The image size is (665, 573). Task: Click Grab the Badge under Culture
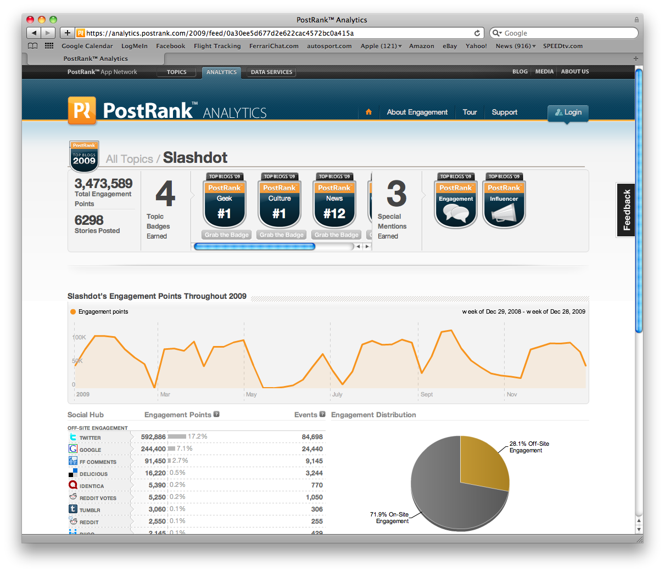coord(281,235)
